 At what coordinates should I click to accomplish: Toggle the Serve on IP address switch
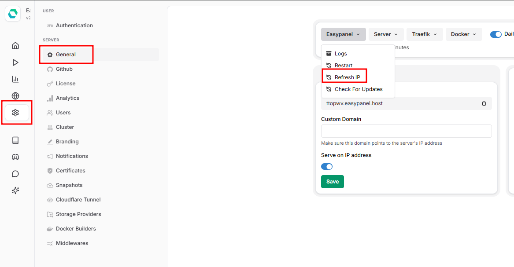click(x=327, y=167)
